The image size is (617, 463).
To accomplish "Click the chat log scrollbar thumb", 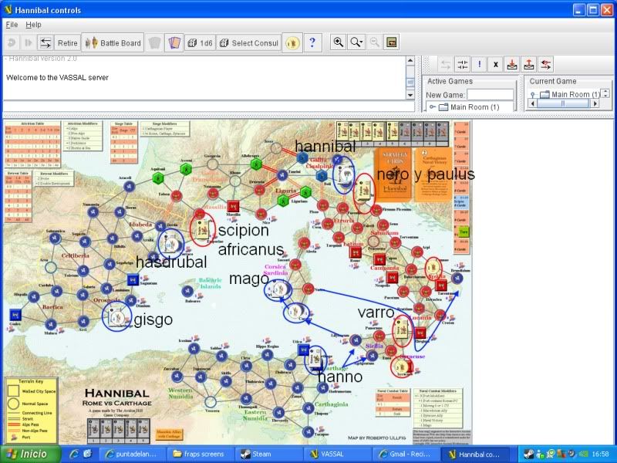I will (410, 83).
